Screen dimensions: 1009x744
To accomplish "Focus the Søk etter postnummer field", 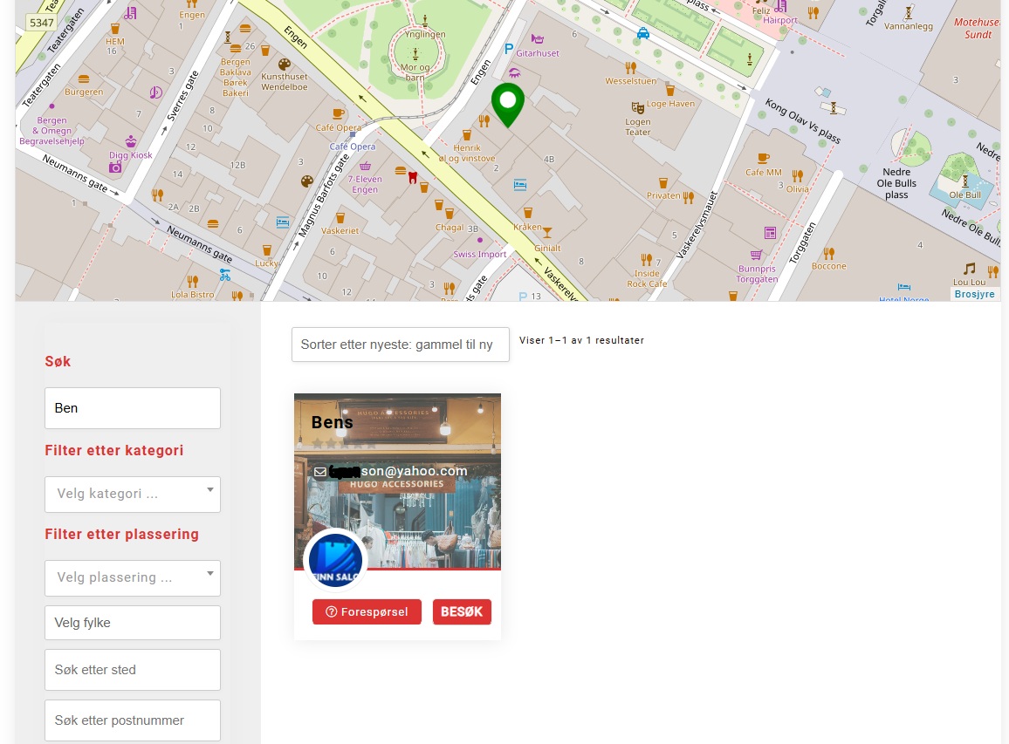I will click(133, 720).
